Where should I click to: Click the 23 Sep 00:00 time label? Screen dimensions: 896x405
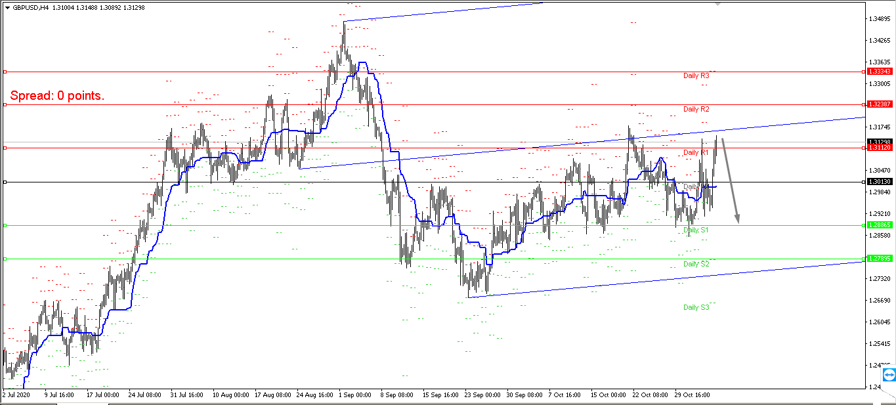click(x=482, y=396)
